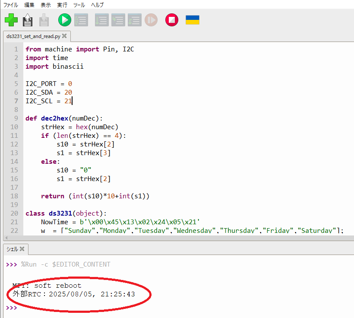Click the Open file toolbar icon
Viewport: 354px width, 318px height.
click(28, 20)
